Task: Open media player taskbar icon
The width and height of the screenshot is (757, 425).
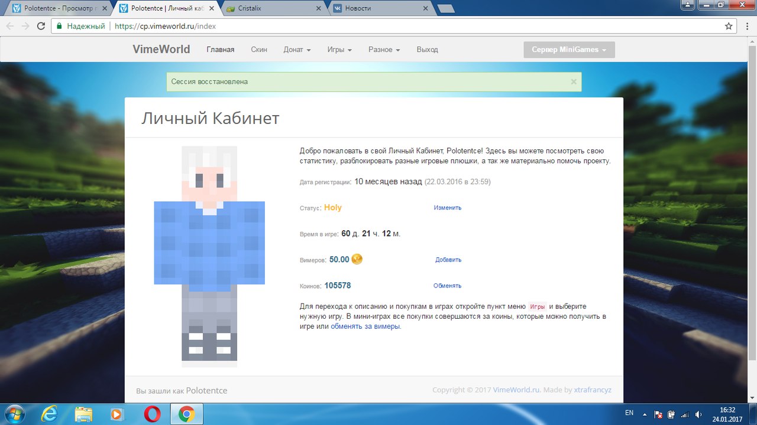Action: [118, 414]
